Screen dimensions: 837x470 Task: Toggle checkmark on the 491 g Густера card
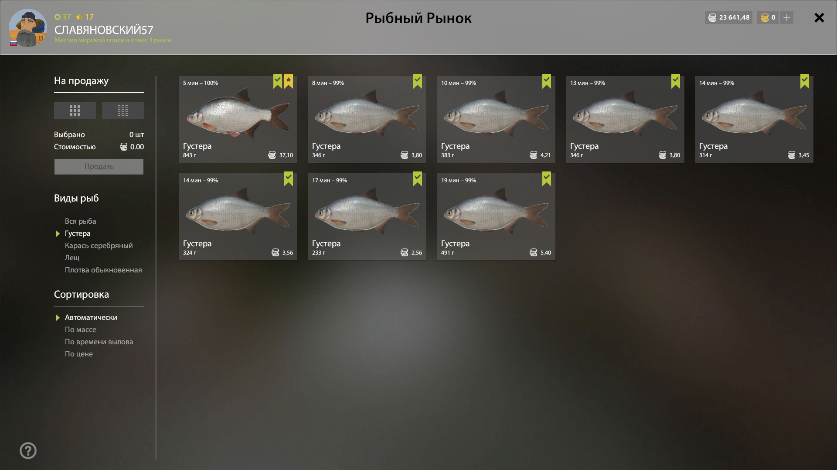click(x=547, y=178)
